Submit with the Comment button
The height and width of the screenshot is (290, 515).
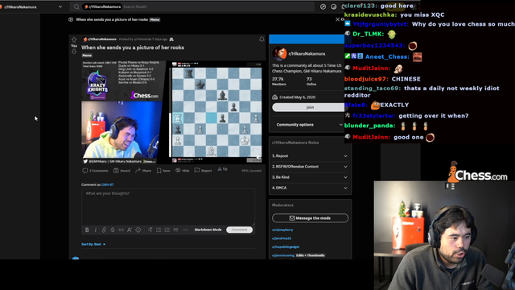(240, 230)
